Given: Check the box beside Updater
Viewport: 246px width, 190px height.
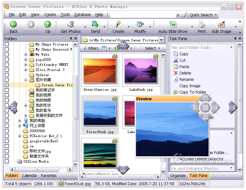Looking at the screenshot, I should tap(7, 75).
